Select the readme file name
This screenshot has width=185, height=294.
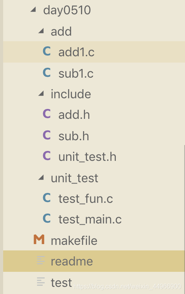pyautogui.click(x=72, y=262)
